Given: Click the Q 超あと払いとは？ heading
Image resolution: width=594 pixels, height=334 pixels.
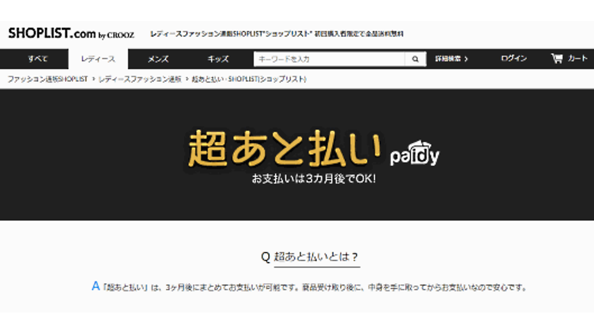Looking at the screenshot, I should click(310, 257).
